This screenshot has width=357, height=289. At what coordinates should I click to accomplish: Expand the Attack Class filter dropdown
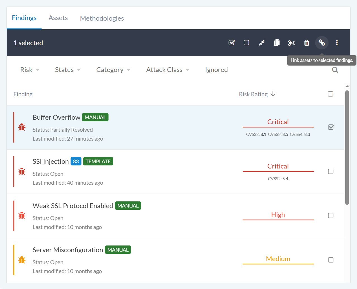[x=168, y=70]
